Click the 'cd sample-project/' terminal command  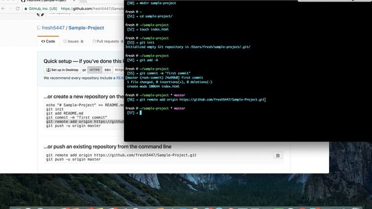pyautogui.click(x=156, y=16)
